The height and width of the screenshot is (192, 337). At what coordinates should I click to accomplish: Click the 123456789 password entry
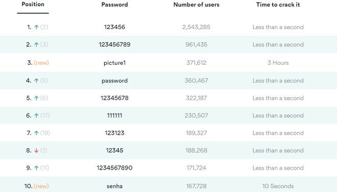pos(114,44)
